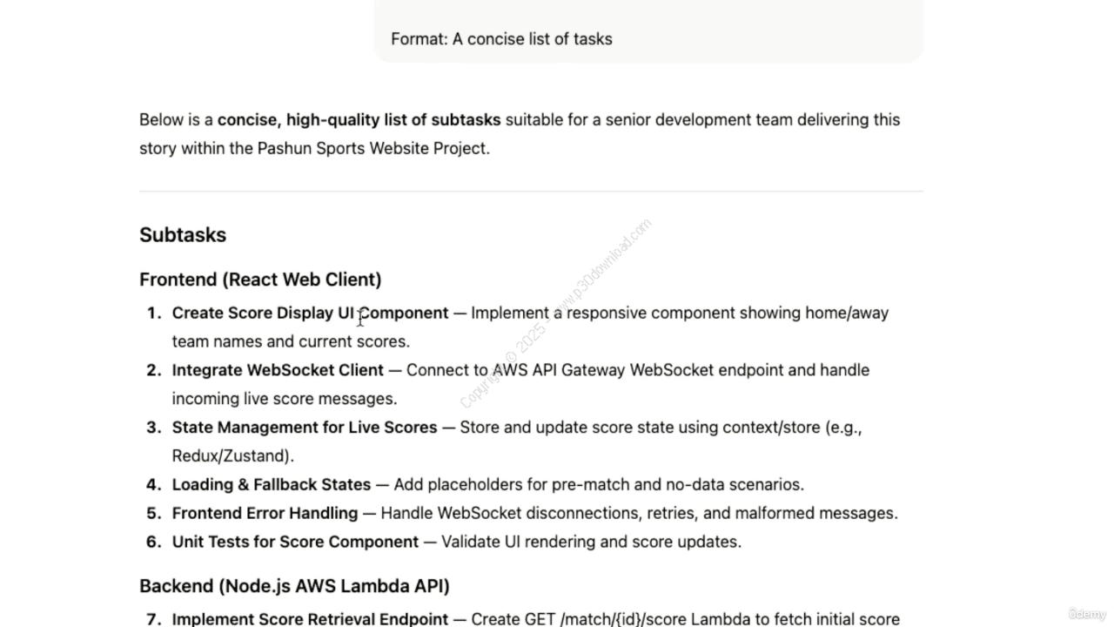Click the 'Format: A concise list of tasks' message
Image resolution: width=1114 pixels, height=627 pixels.
pyautogui.click(x=501, y=39)
